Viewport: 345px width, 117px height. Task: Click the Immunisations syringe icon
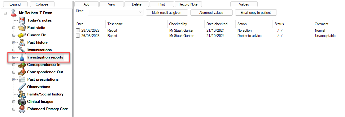(22, 50)
